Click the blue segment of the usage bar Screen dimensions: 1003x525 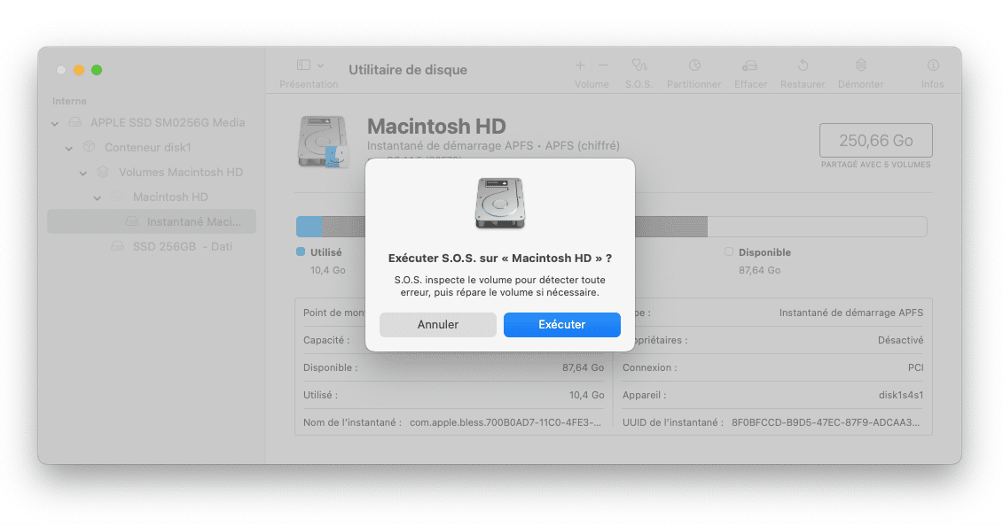(x=310, y=227)
